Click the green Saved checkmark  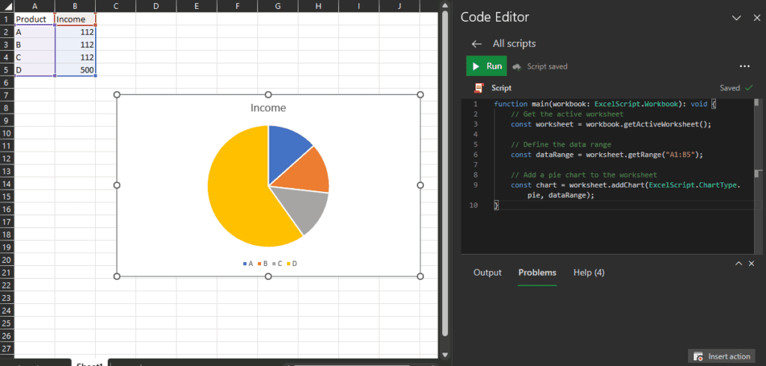749,87
